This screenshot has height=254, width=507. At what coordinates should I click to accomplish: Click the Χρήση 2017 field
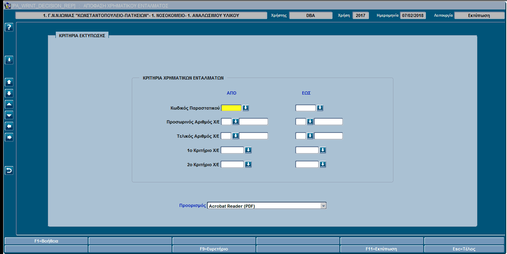point(361,15)
